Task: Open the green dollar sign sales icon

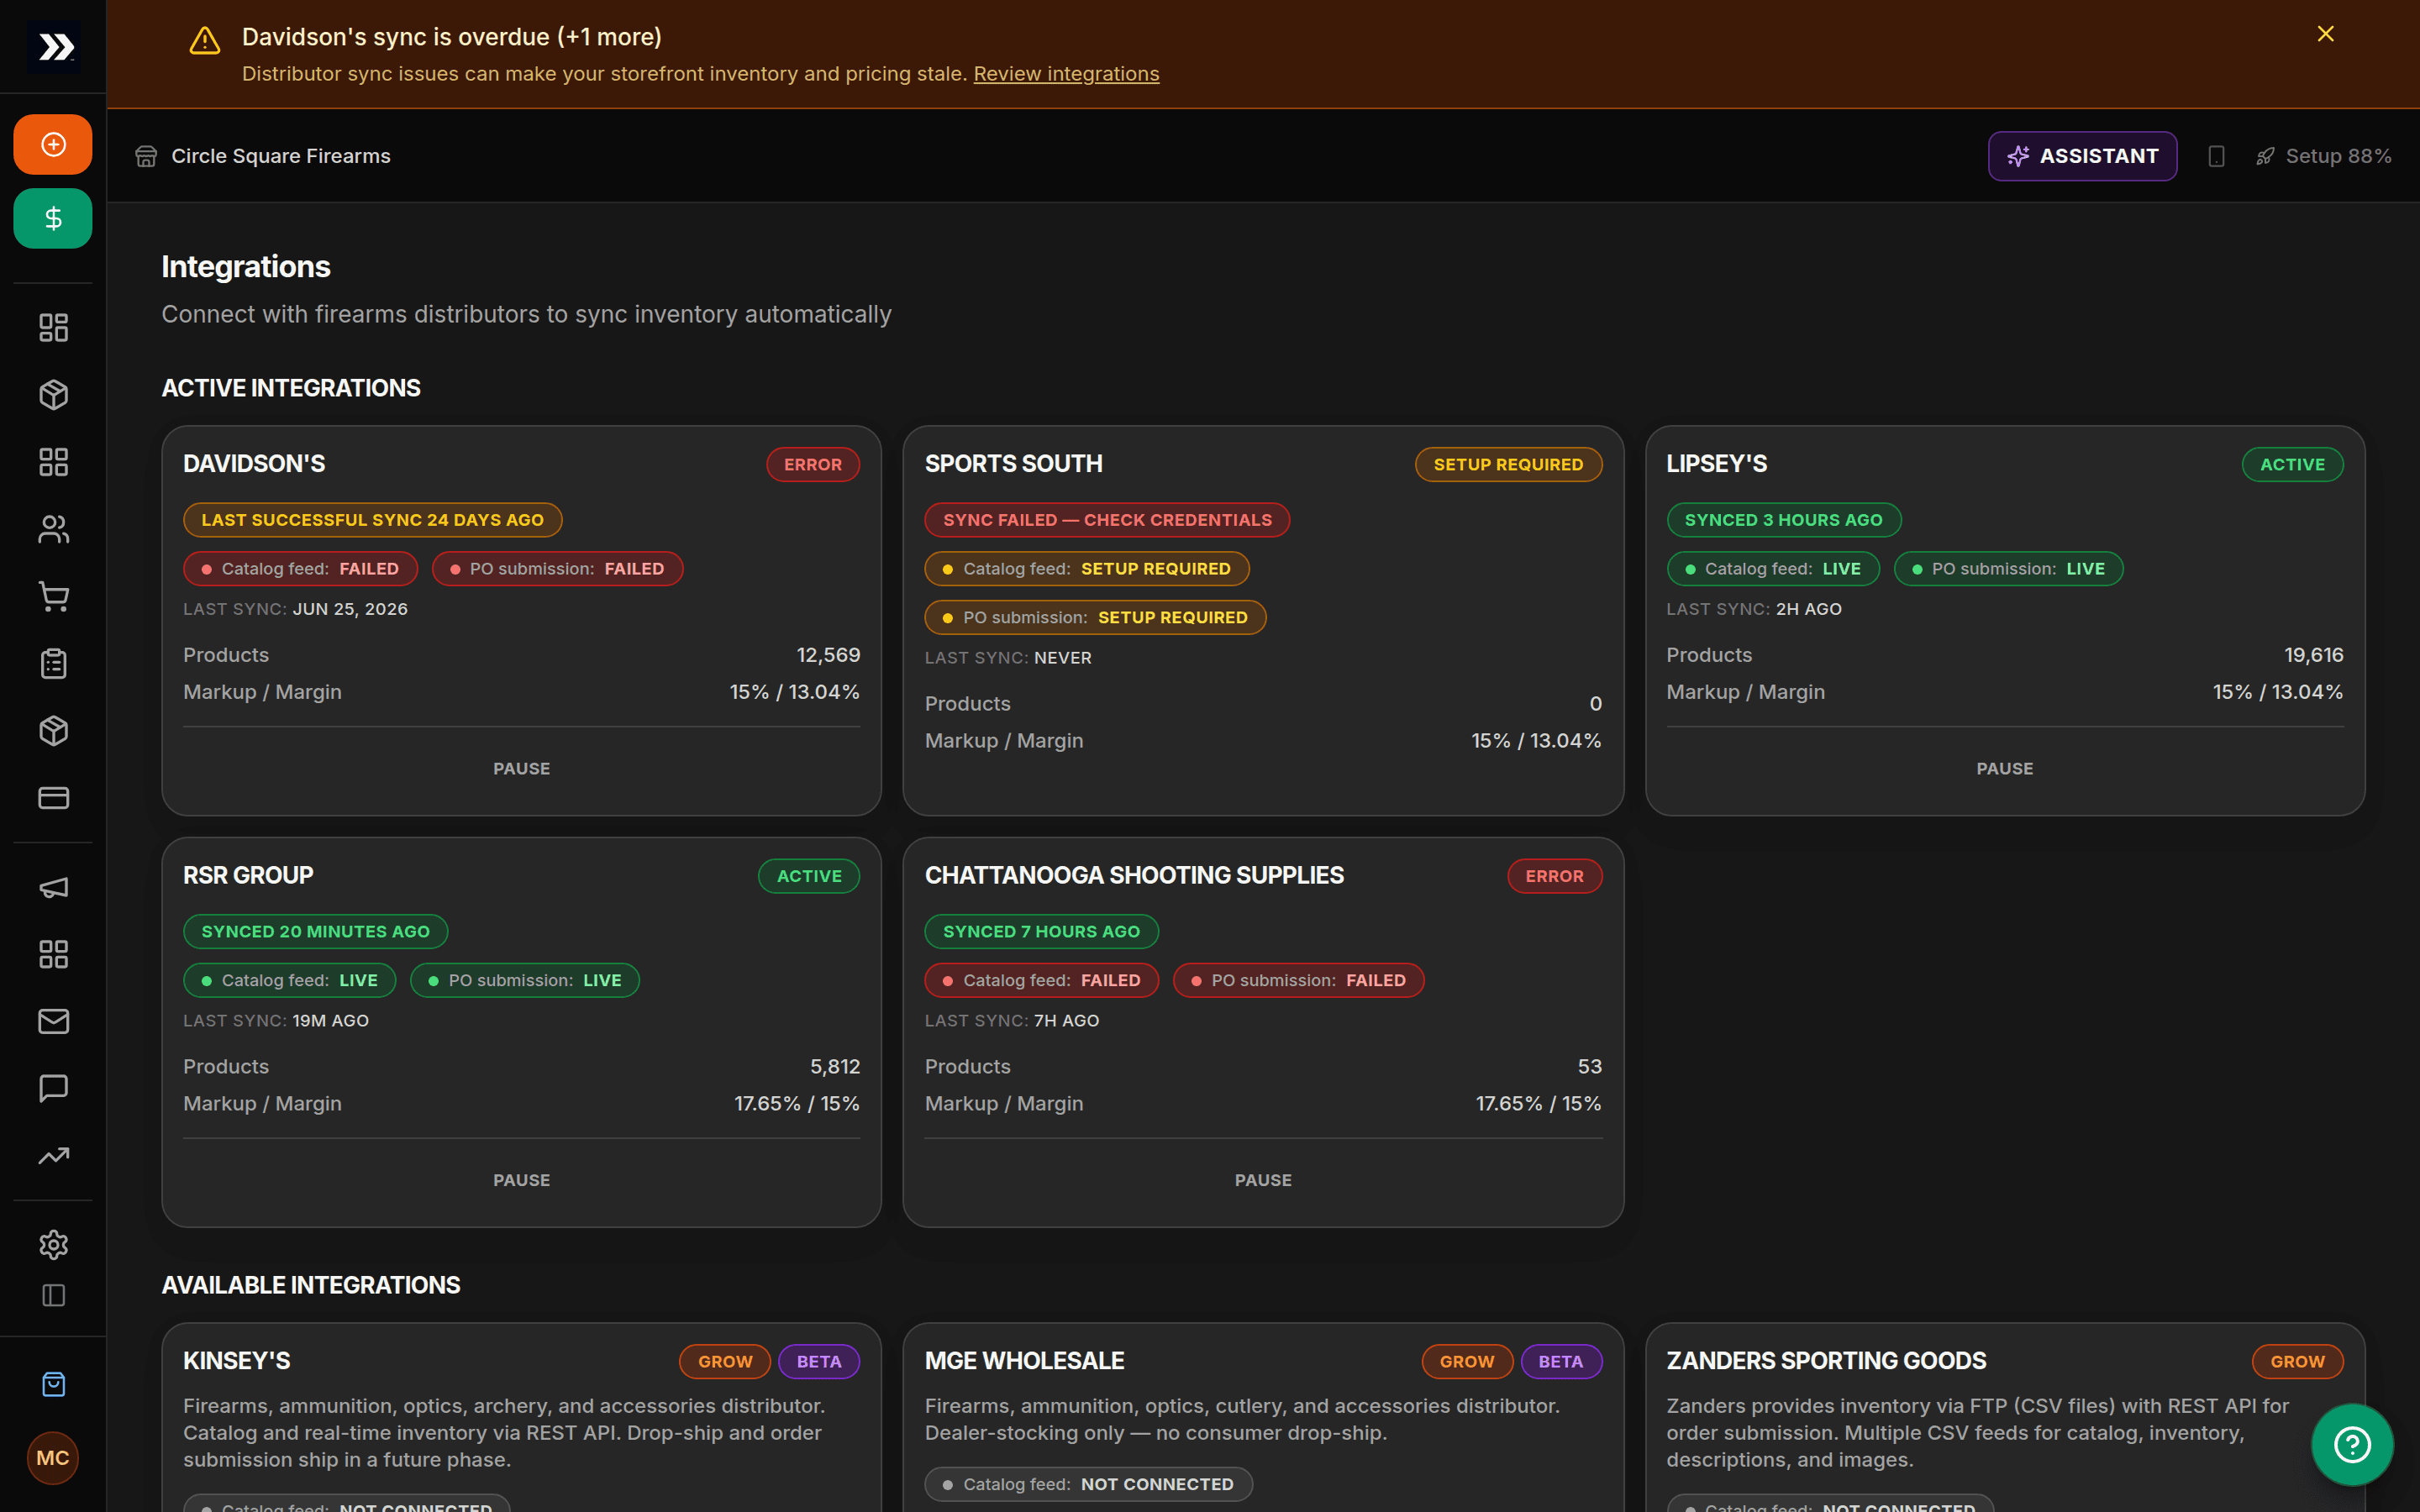Action: point(53,218)
